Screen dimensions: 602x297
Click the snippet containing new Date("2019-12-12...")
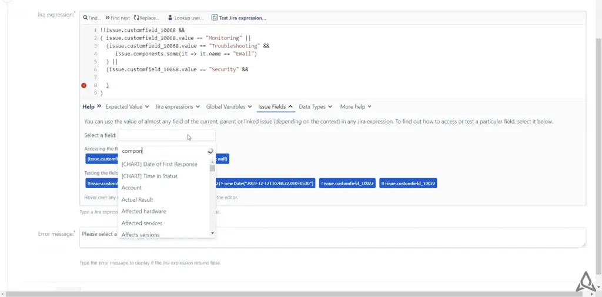(x=265, y=183)
